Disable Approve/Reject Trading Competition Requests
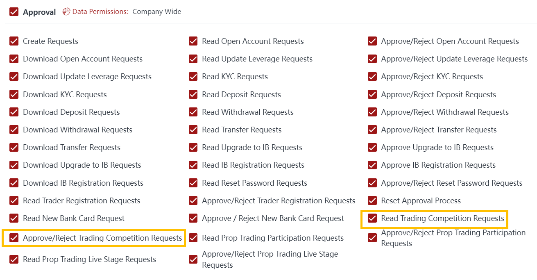This screenshot has width=537, height=280. click(x=14, y=238)
